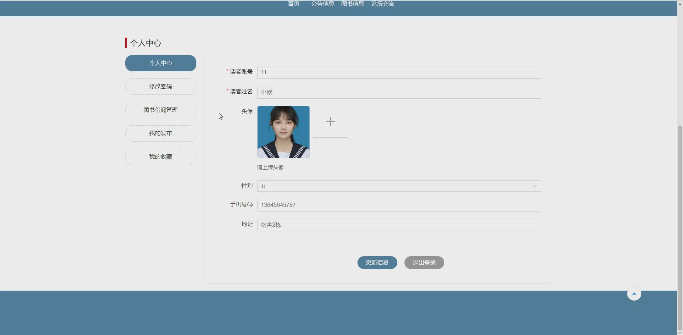Open 图书信息 from the navigation bar

(x=352, y=4)
